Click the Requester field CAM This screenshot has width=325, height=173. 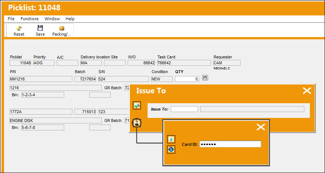pos(227,63)
